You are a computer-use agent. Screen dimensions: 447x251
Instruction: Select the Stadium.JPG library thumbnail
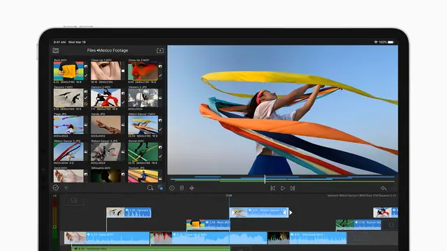[x=142, y=176]
